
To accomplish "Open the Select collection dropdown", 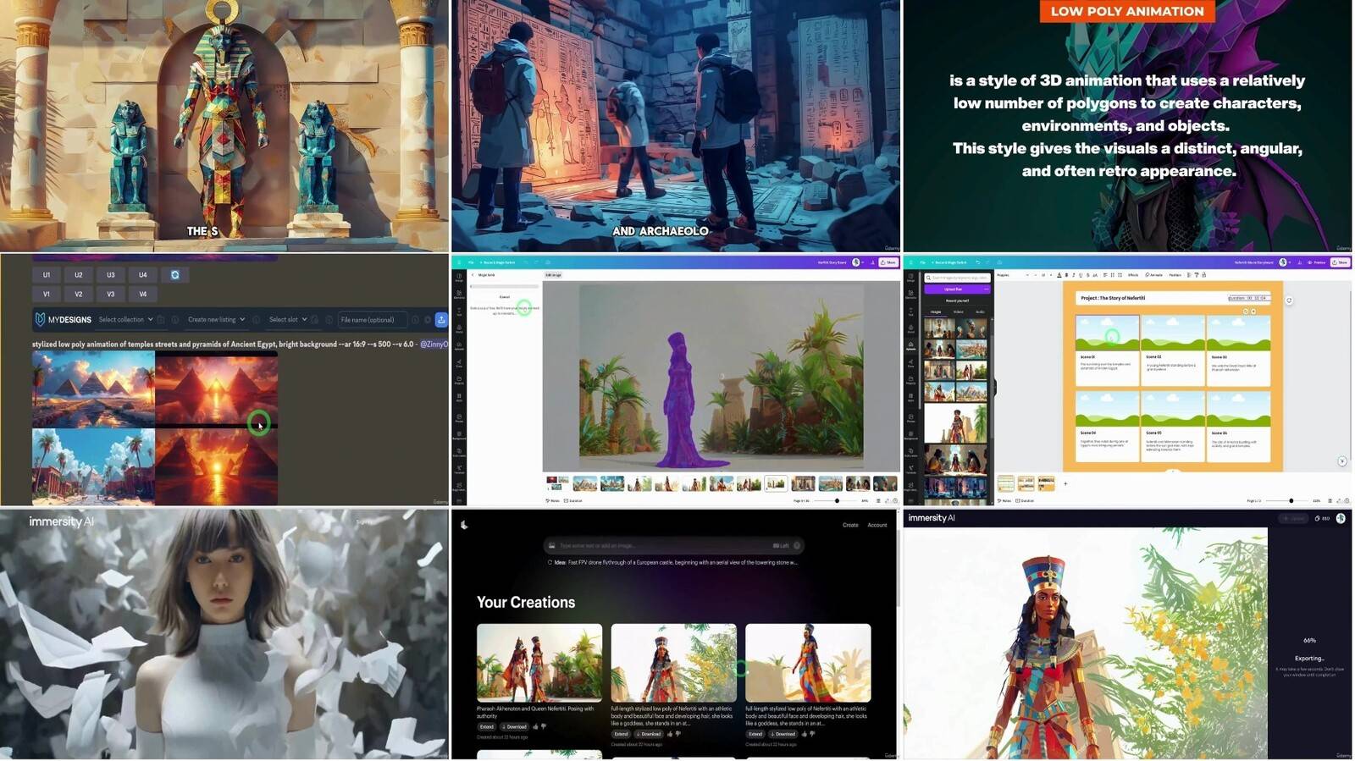I will click(x=125, y=319).
